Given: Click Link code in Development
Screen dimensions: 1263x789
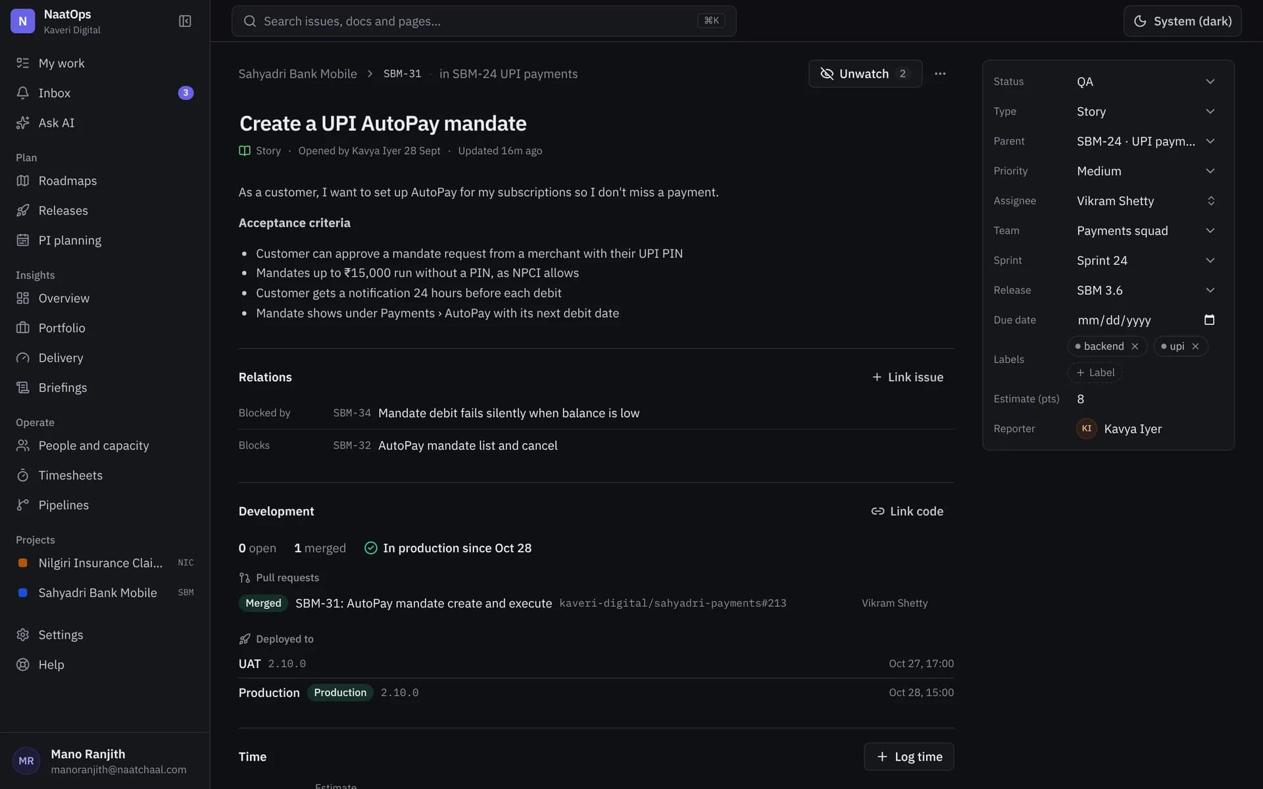Looking at the screenshot, I should click(908, 511).
